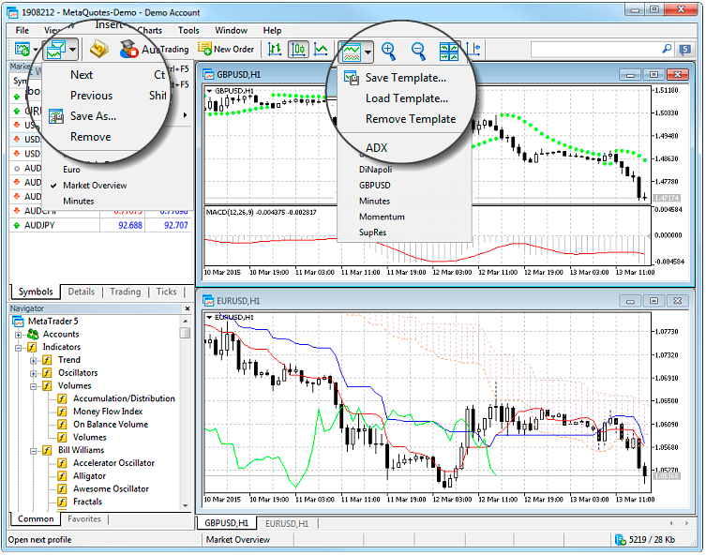Expand the Trend indicators node
The width and height of the screenshot is (706, 555).
coord(34,361)
